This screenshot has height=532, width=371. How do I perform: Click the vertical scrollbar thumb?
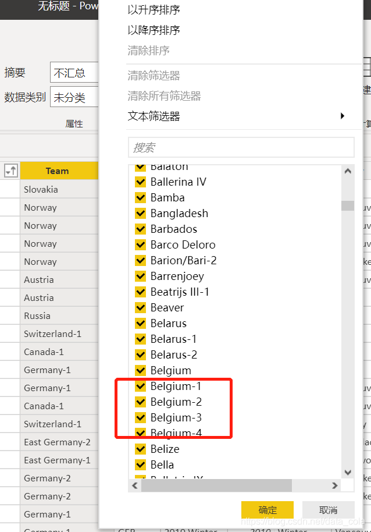point(348,205)
